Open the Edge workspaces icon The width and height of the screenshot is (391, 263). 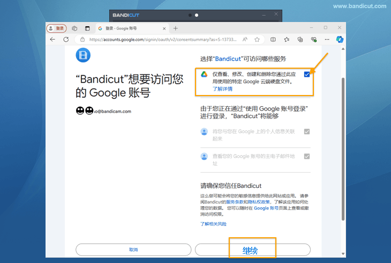pos(74,28)
